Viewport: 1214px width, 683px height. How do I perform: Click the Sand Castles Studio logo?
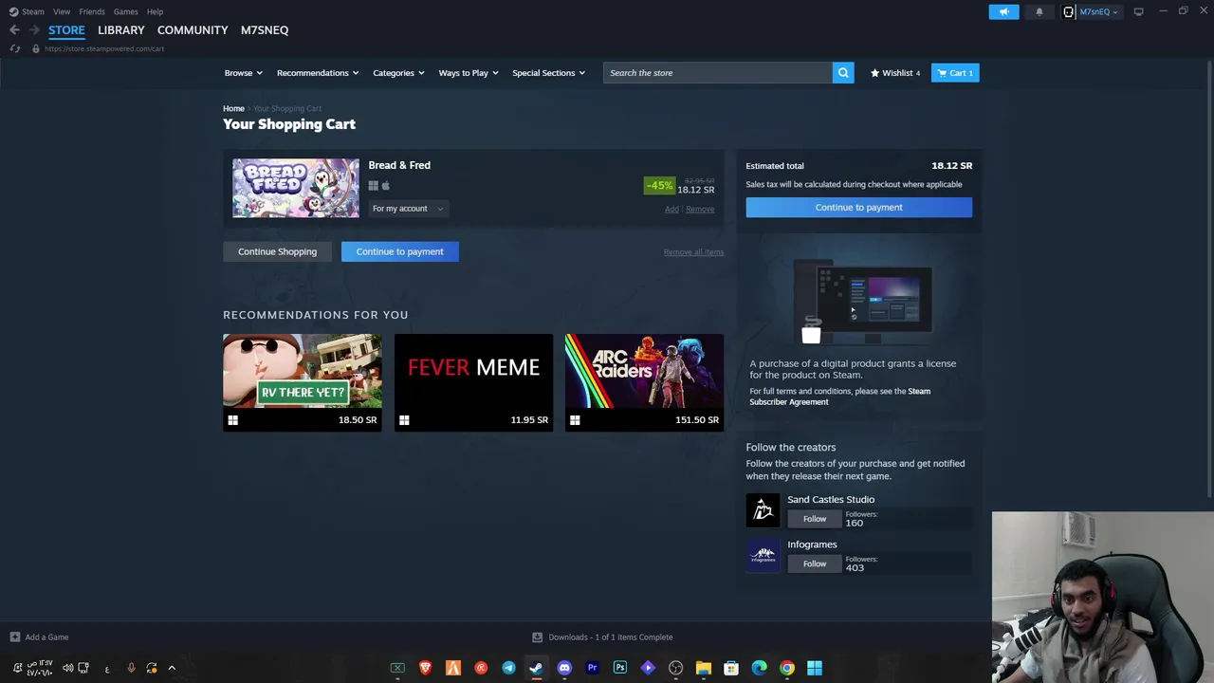[x=763, y=510]
